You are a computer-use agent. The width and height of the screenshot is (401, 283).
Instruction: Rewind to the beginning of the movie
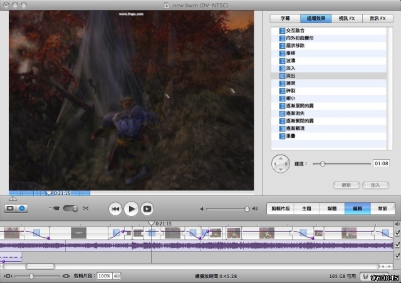115,209
